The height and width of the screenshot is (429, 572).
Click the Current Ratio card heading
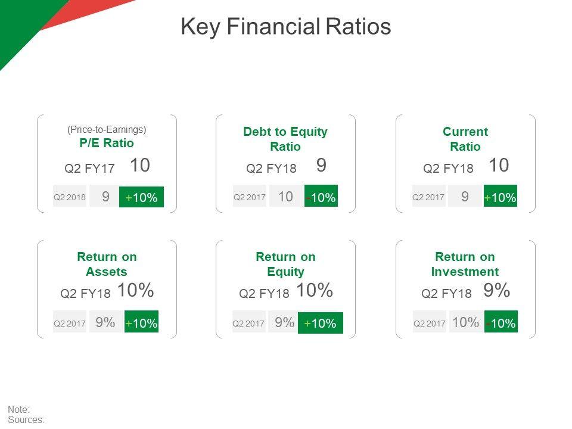465,139
